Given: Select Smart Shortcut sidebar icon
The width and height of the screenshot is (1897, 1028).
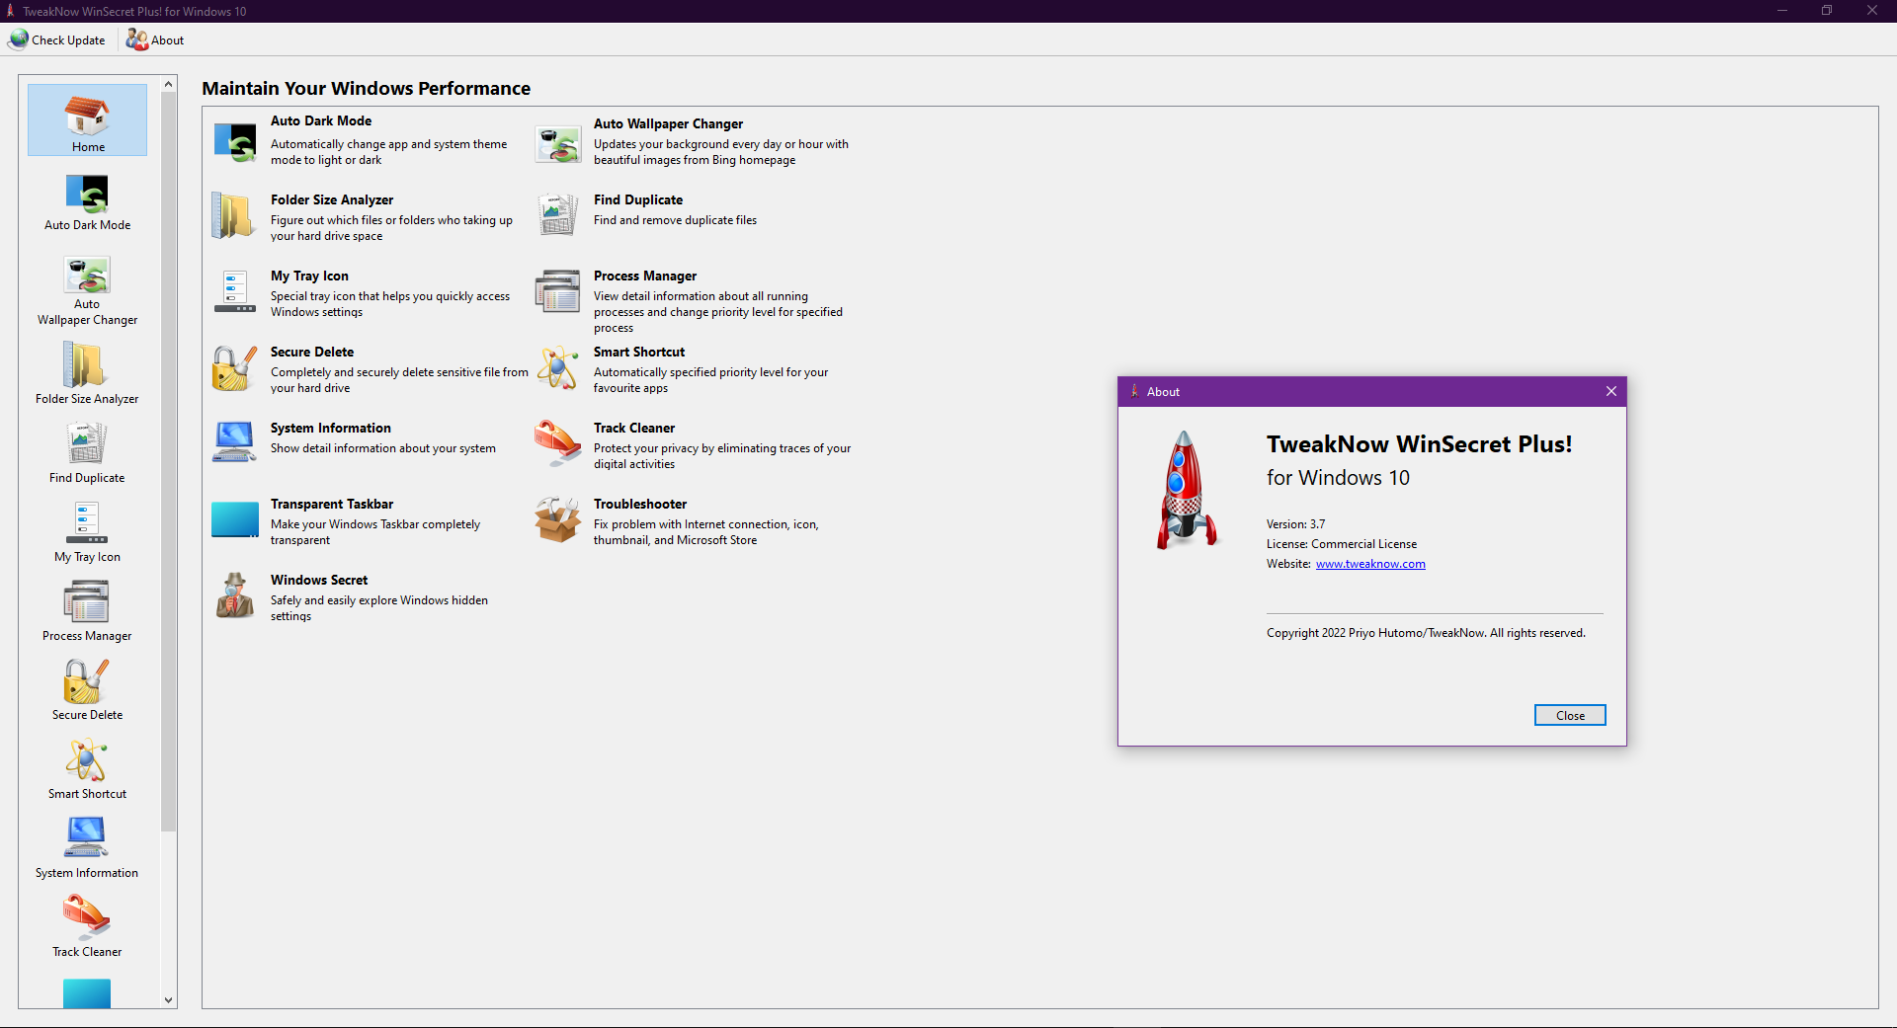Looking at the screenshot, I should [87, 768].
